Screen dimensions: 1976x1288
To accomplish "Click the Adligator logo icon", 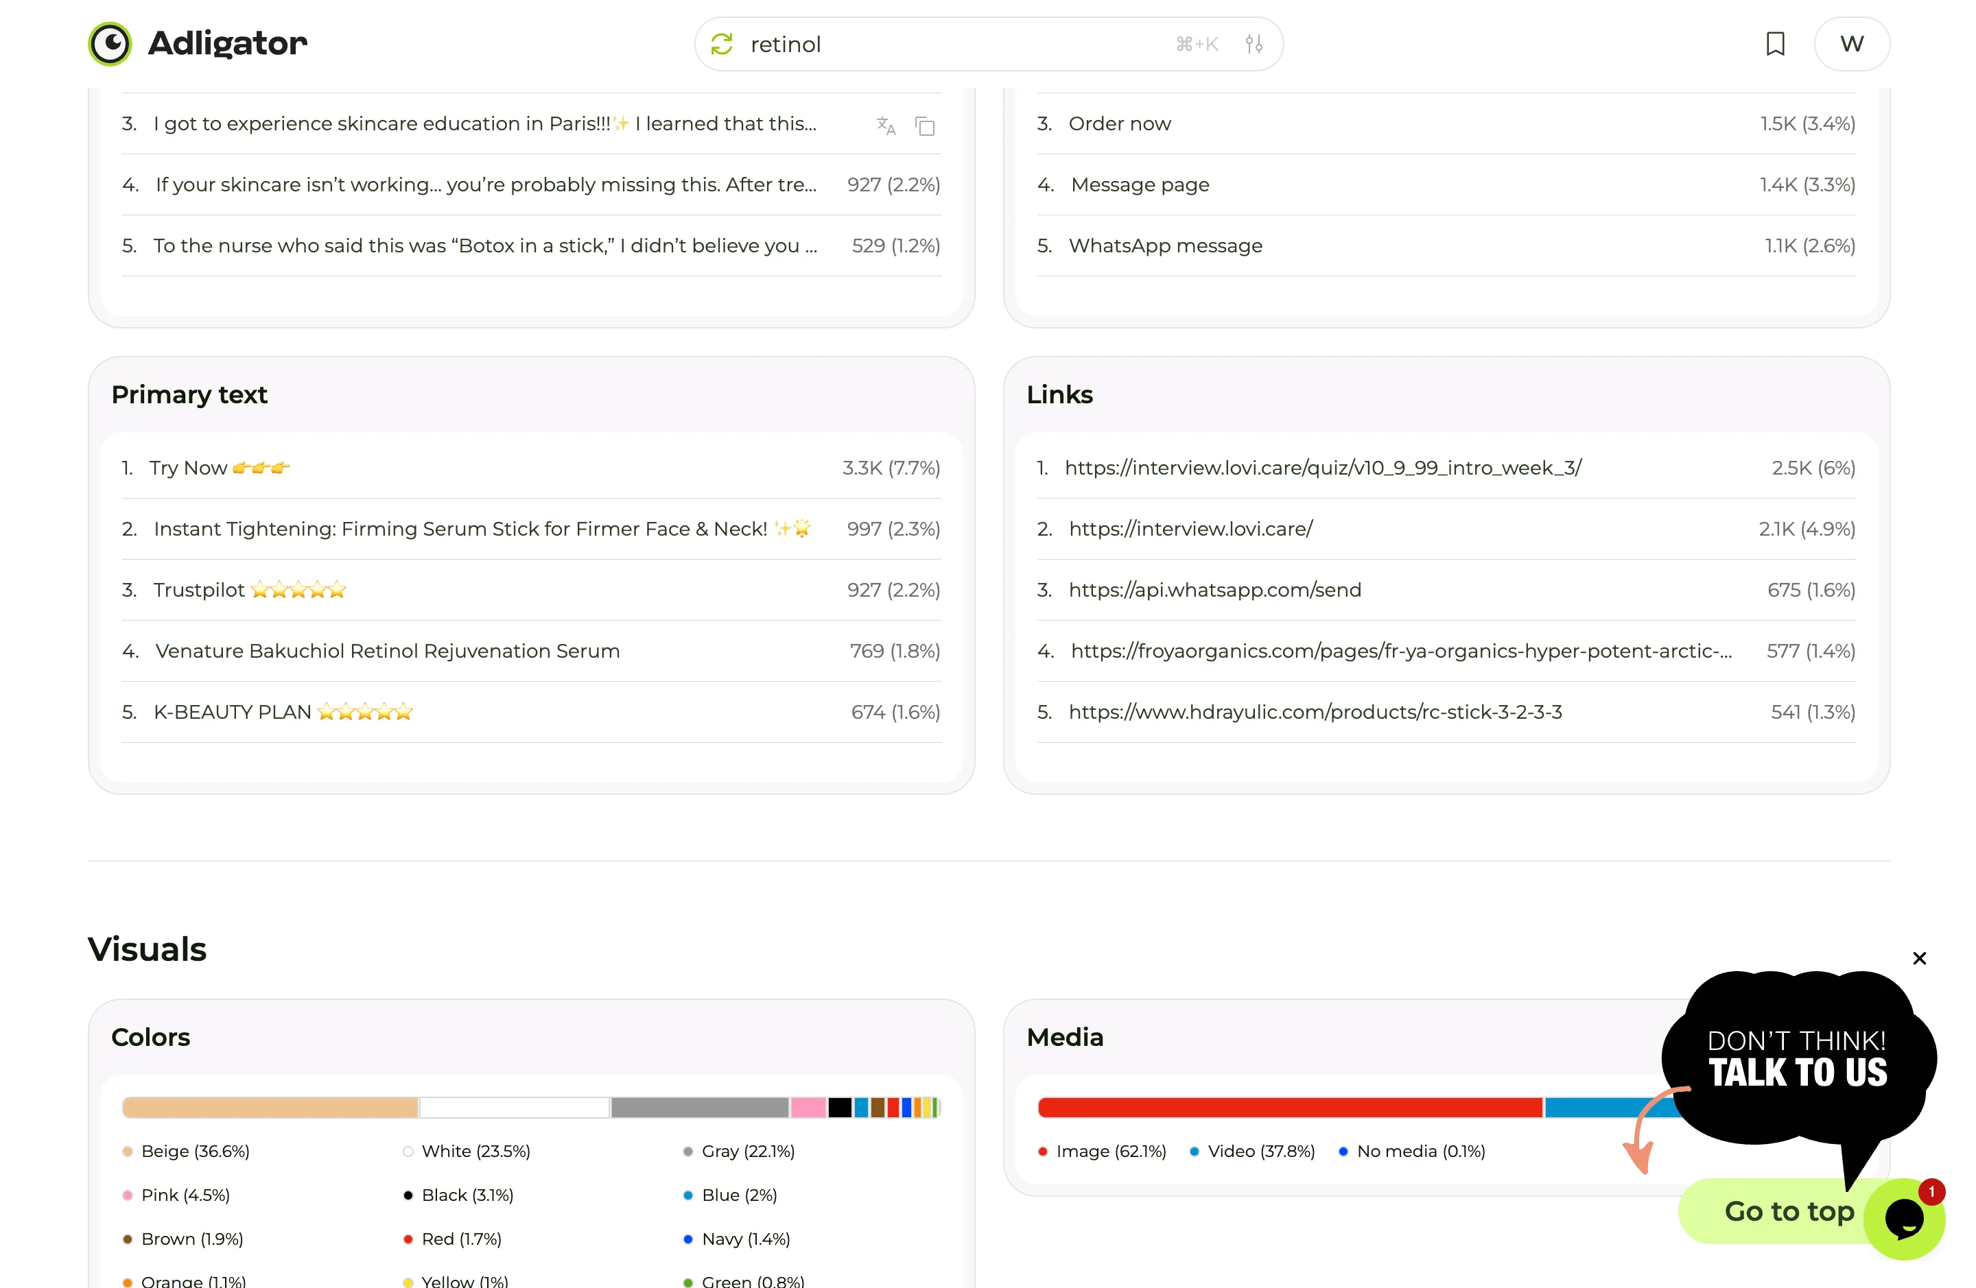I will click(x=110, y=43).
